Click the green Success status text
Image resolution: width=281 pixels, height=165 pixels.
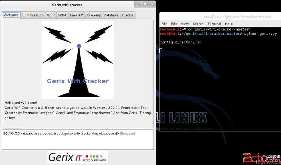point(127,133)
